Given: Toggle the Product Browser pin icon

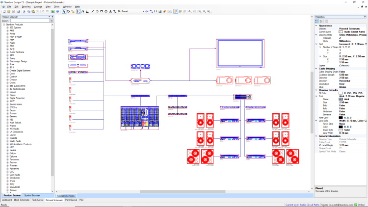Looking at the screenshot, I should coord(53,17).
